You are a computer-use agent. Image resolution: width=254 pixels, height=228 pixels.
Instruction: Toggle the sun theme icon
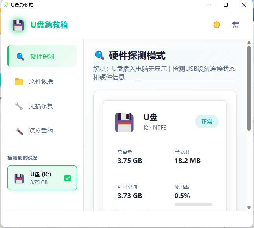pos(217,25)
